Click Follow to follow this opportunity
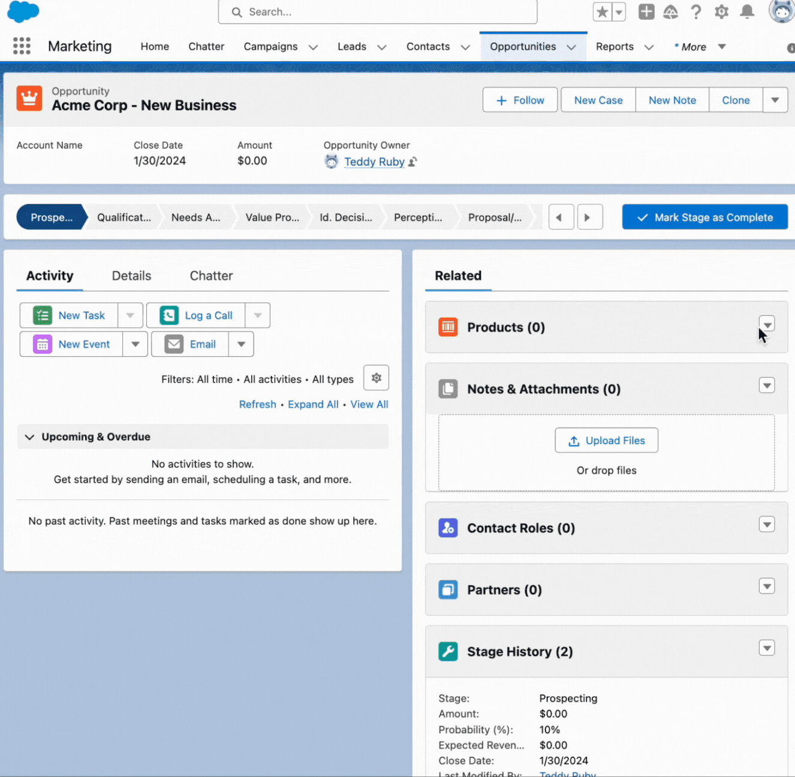 [x=520, y=100]
